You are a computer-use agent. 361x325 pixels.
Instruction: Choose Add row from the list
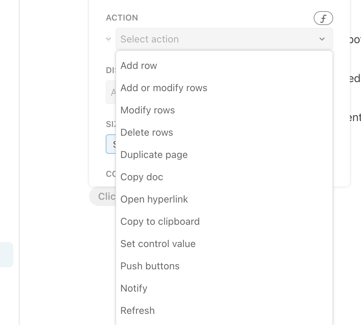139,66
